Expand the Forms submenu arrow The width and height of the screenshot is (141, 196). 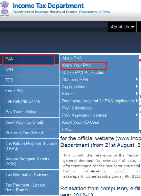(x=137, y=93)
